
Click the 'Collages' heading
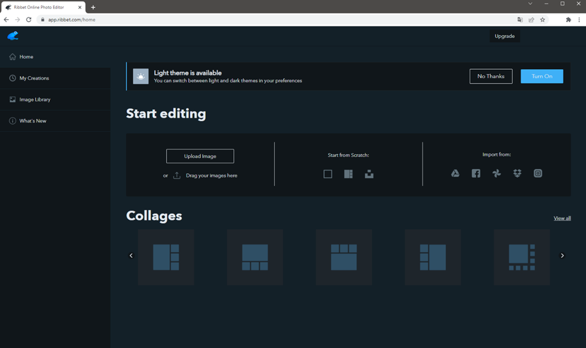tap(154, 216)
